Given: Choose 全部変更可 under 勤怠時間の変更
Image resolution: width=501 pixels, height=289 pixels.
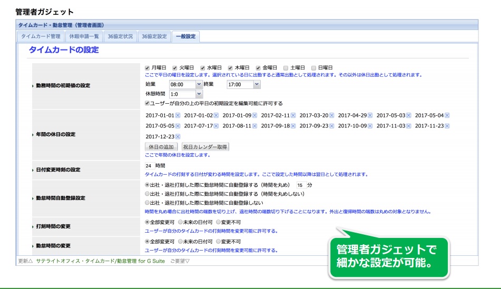Looking at the screenshot, I should coord(148,242).
